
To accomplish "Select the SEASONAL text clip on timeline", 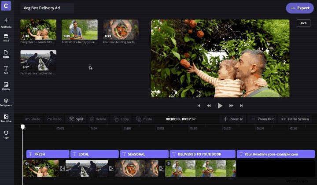I will [x=144, y=154].
